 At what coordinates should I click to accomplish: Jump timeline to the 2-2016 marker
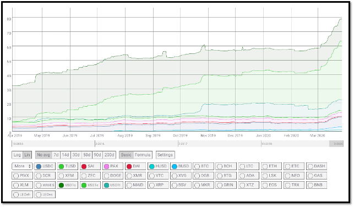coord(100,144)
